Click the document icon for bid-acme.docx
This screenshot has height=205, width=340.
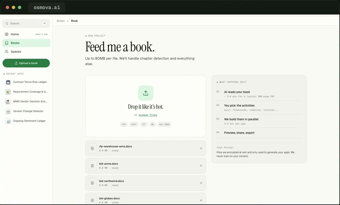(x=92, y=166)
